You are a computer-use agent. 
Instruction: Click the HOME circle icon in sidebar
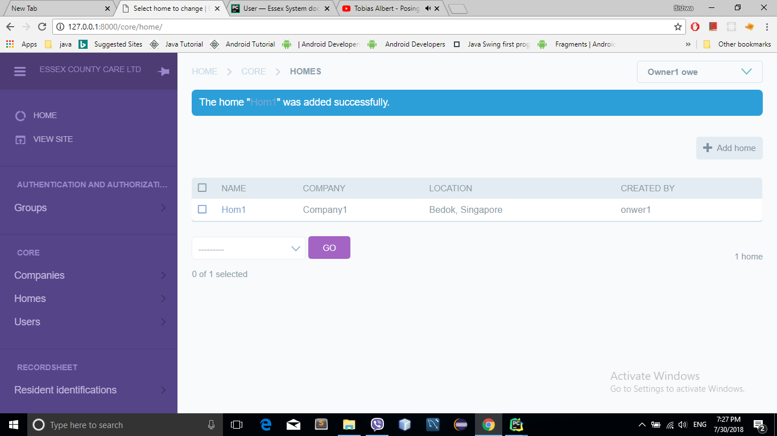coord(20,116)
